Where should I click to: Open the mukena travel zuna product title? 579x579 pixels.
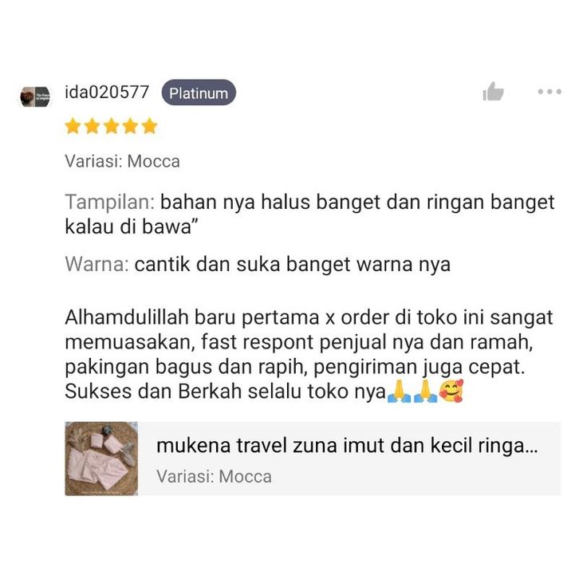click(x=347, y=446)
